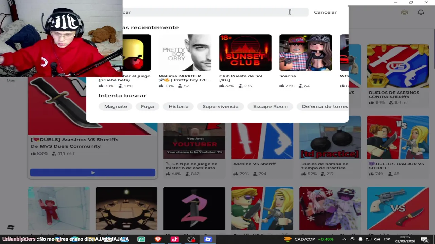435x244 pixels.
Task: Select the Defensa de torres chip
Action: (323, 106)
